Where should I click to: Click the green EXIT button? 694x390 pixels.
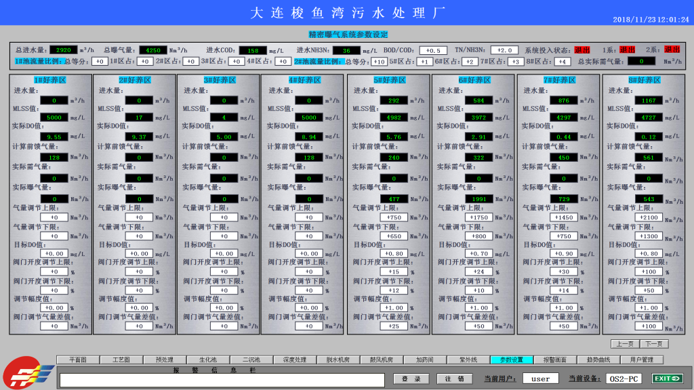tap(668, 378)
